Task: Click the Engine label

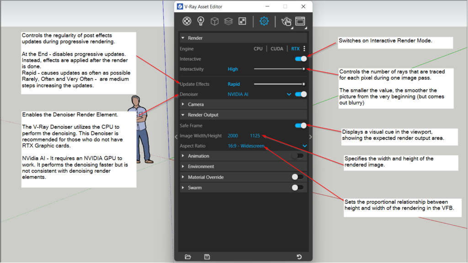Action: point(186,48)
